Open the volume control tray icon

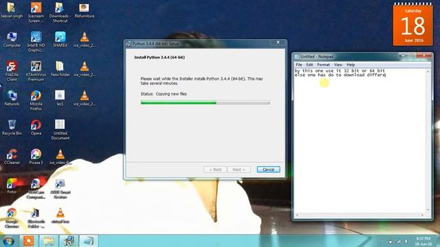406,241
